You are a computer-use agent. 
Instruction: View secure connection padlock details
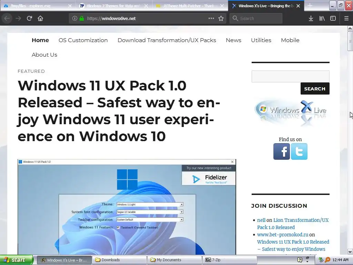(x=81, y=18)
